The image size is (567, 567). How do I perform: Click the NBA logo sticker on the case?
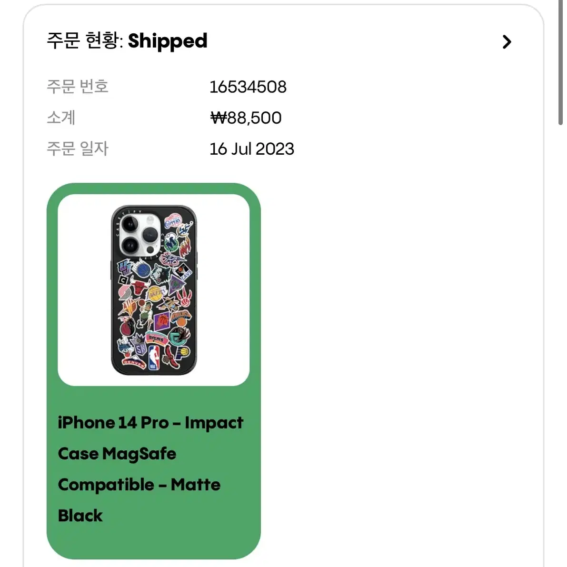(x=154, y=358)
